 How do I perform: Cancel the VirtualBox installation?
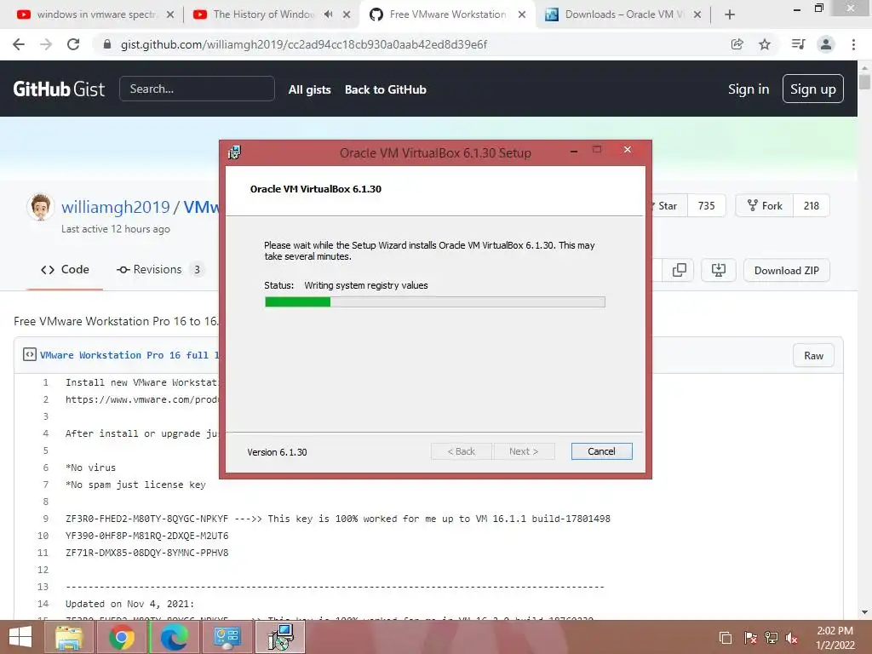(601, 451)
